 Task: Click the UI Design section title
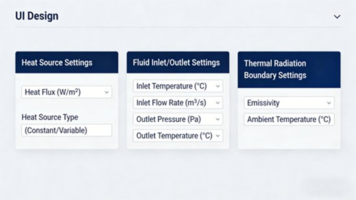pos(37,16)
